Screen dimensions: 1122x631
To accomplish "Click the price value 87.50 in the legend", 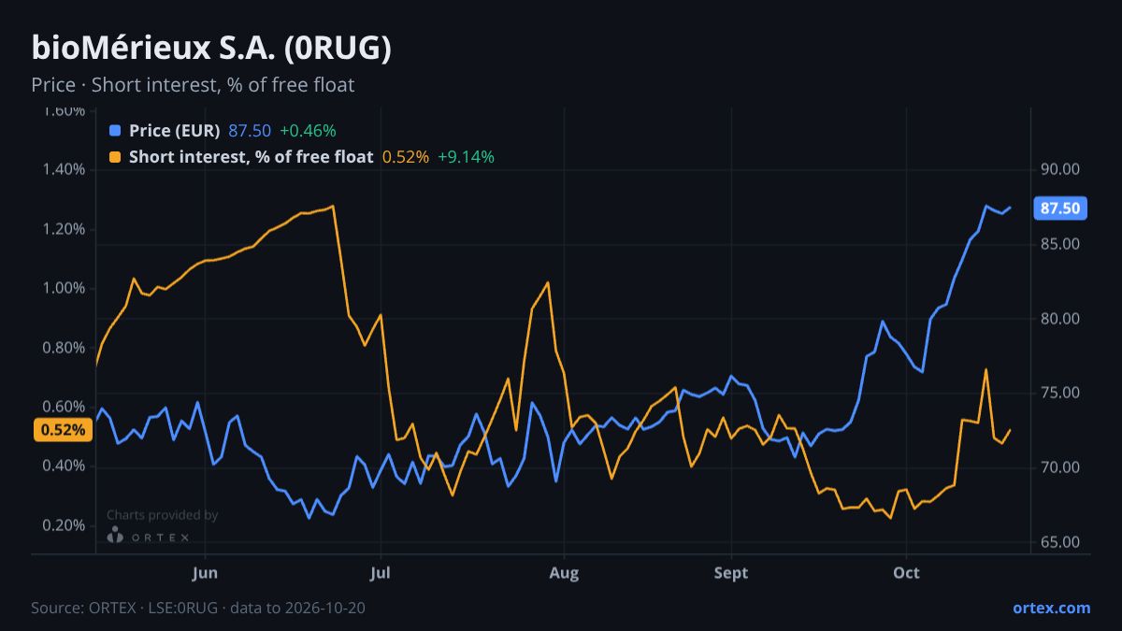I will click(x=250, y=131).
